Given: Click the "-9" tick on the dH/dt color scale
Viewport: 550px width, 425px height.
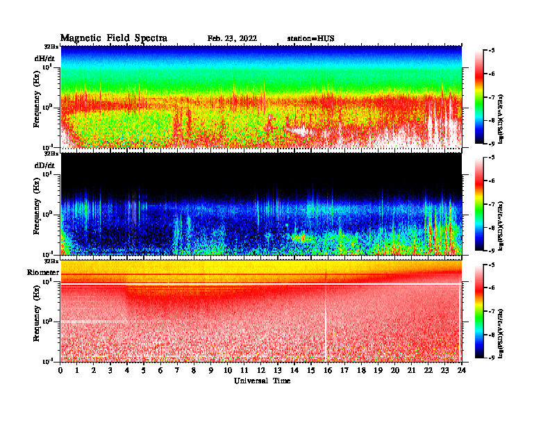Looking at the screenshot, I should [x=492, y=144].
